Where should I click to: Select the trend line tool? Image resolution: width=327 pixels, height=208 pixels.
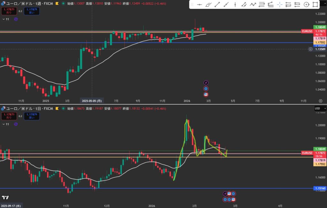(x=217, y=5)
